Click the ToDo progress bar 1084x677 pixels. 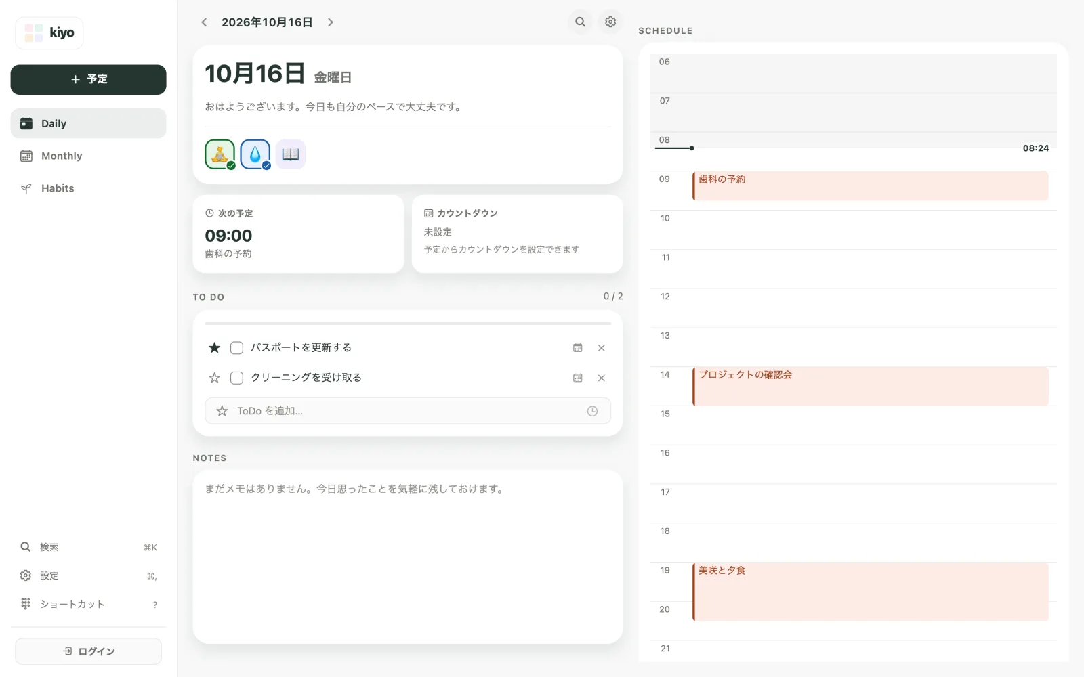(x=408, y=324)
